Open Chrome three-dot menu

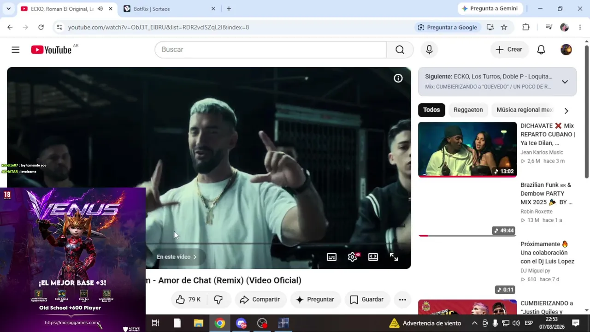tap(579, 27)
